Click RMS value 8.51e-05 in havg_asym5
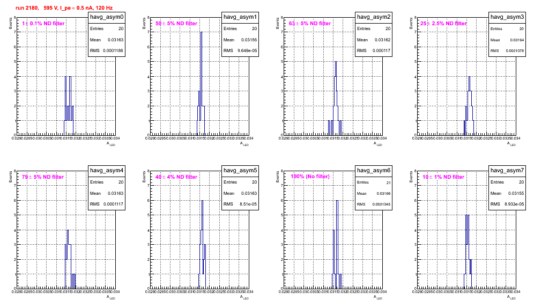The height and width of the screenshot is (307, 534). (x=248, y=204)
